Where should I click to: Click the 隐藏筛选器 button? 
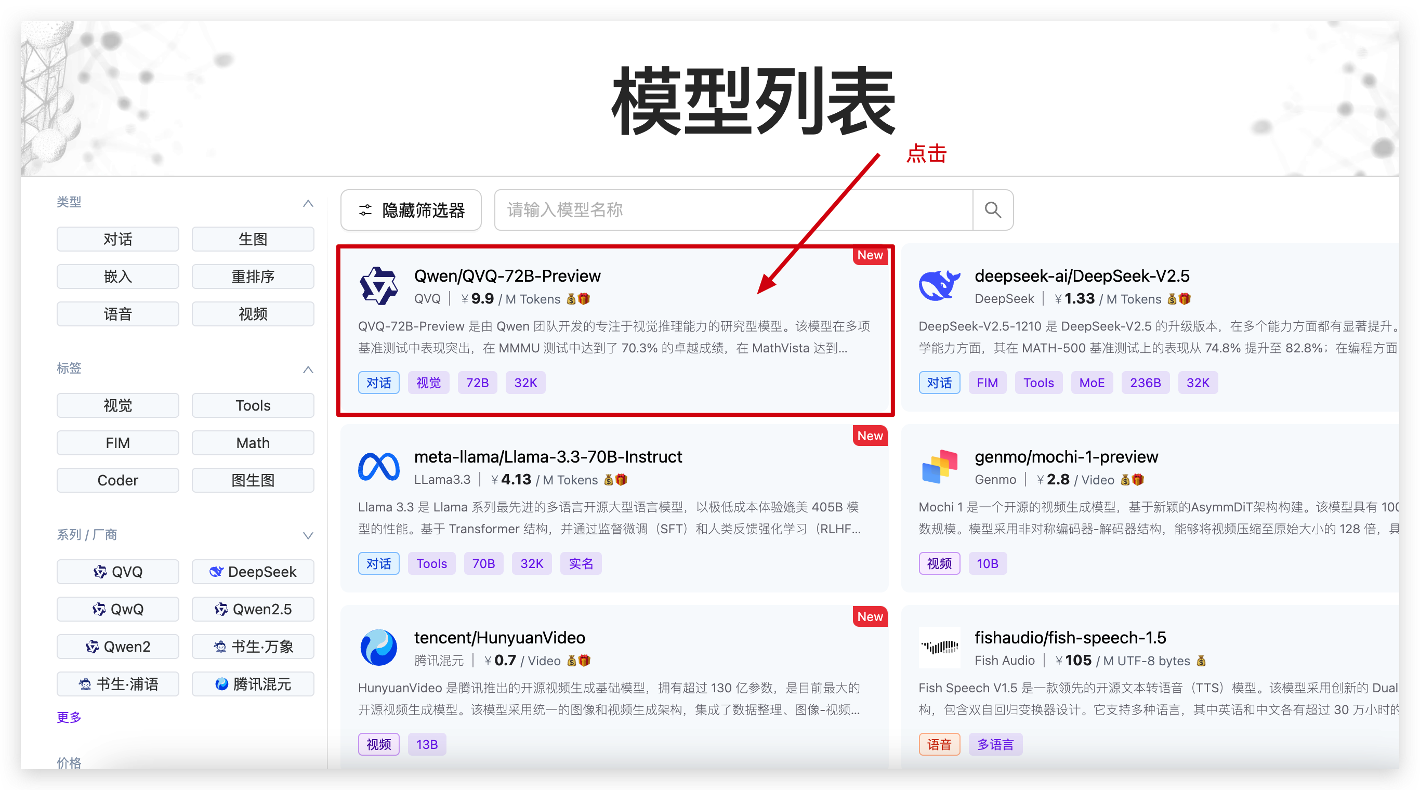point(411,210)
